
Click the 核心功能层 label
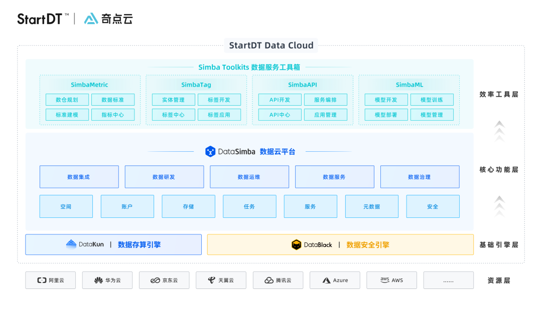coord(499,169)
